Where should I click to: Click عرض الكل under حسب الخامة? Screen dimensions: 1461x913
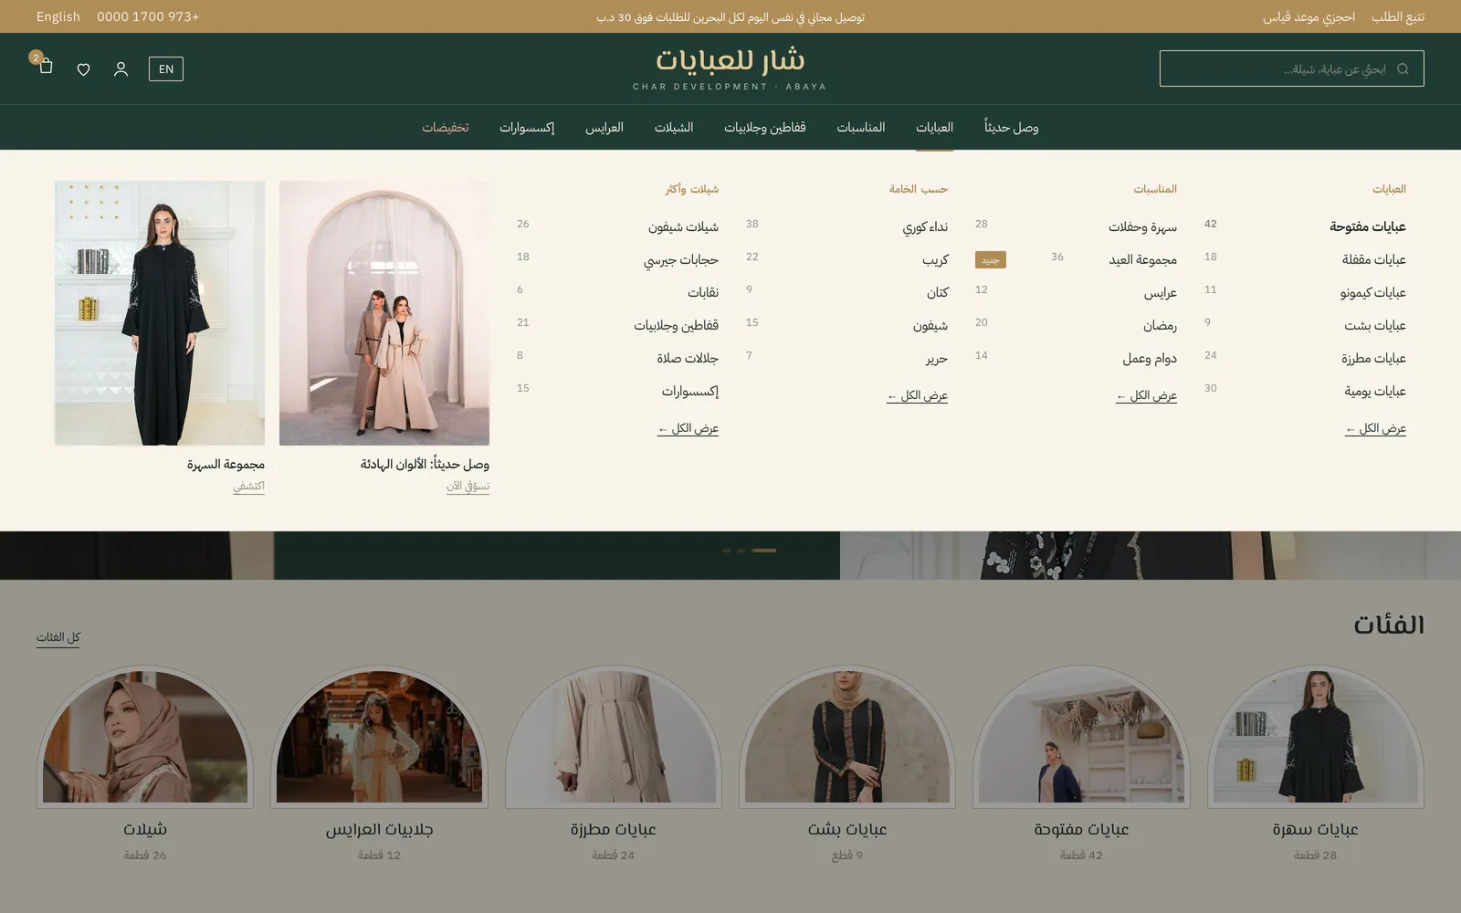(917, 395)
